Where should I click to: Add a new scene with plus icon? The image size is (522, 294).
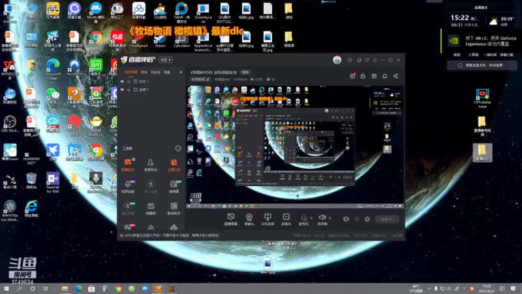click(181, 72)
